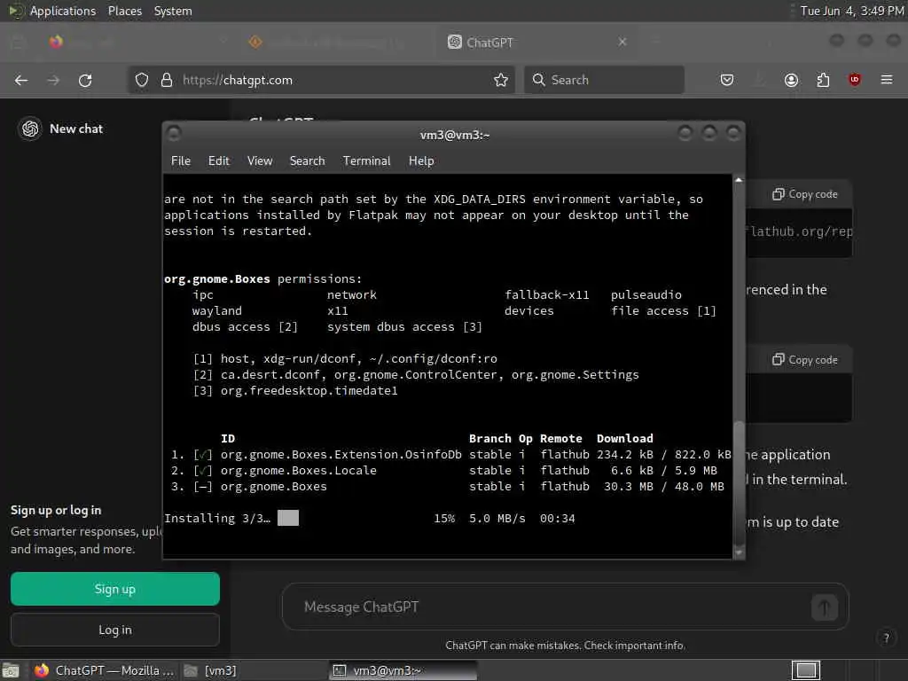
Task: Click 'ChatGPT can make mistakes' footer text
Action: (565, 646)
